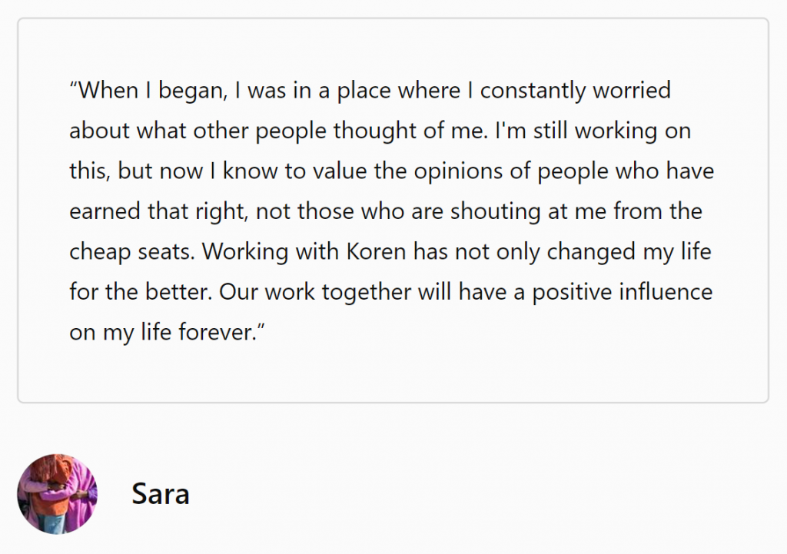The height and width of the screenshot is (554, 787).
Task: Click the closing quotation mark after forever
Action: (x=261, y=328)
